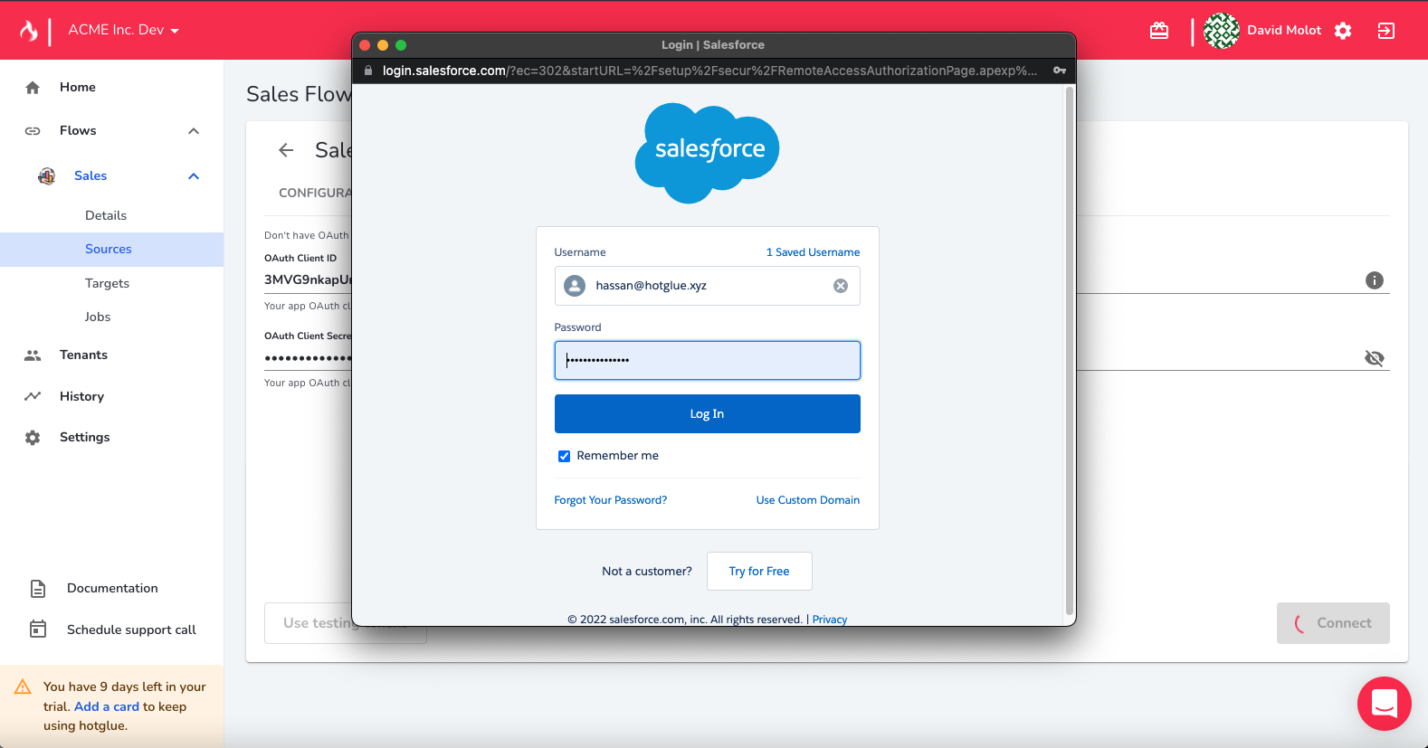
Task: Open the Details sidebar item
Action: click(106, 215)
